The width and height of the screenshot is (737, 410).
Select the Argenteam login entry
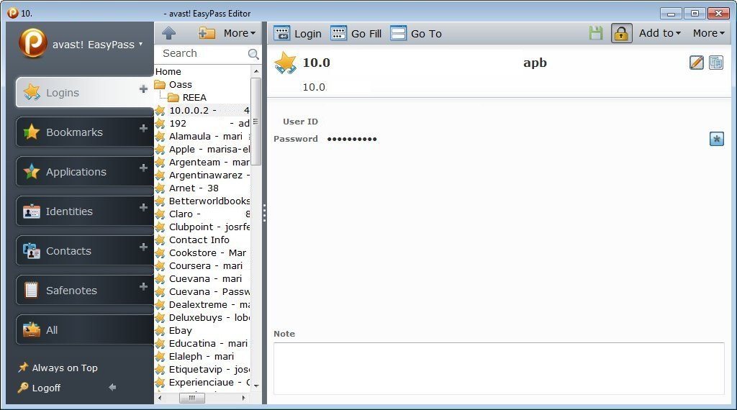pyautogui.click(x=202, y=162)
